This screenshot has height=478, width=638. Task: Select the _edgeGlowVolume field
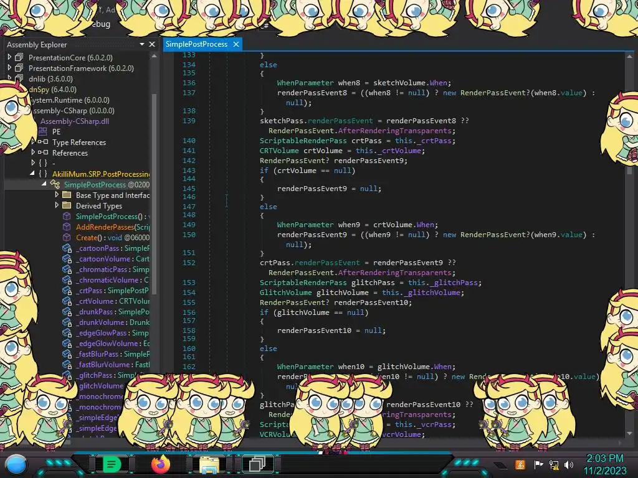pos(113,343)
